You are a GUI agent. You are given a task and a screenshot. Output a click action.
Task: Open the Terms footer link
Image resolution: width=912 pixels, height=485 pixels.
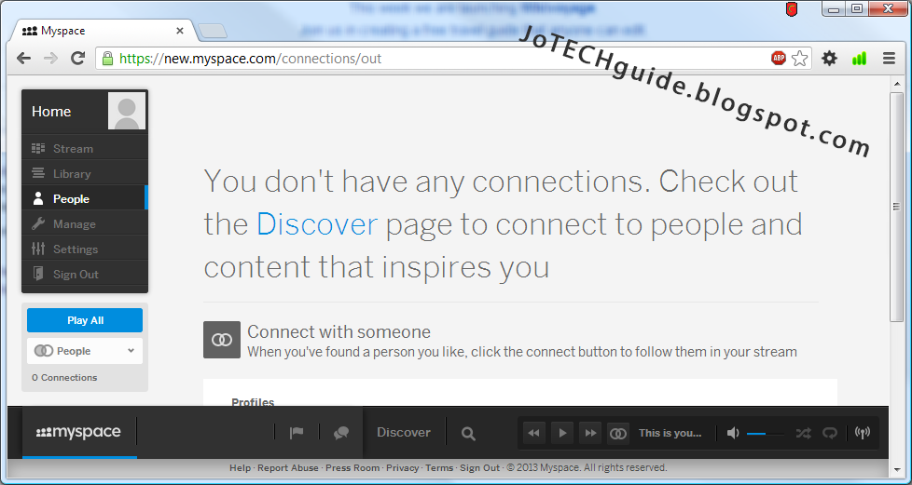(x=439, y=467)
